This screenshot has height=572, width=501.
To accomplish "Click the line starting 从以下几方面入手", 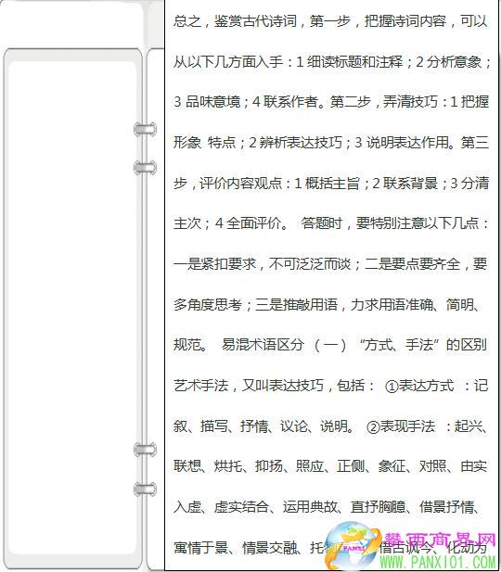I will (x=331, y=62).
